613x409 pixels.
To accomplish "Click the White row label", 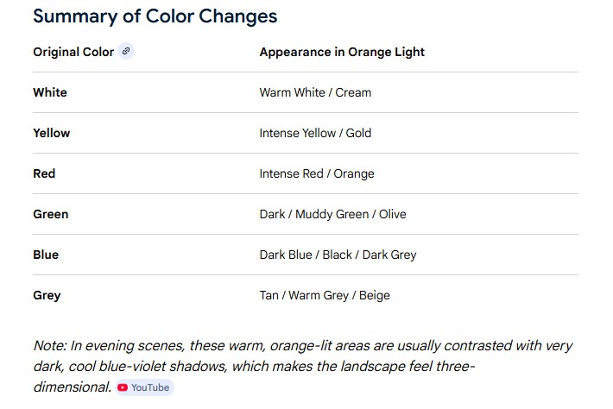I will tap(50, 92).
